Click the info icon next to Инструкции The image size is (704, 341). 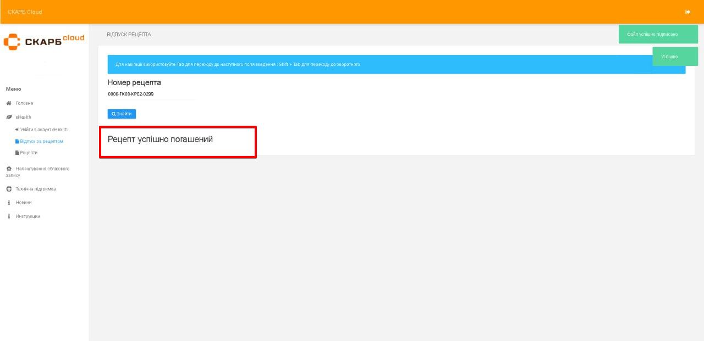pyautogui.click(x=9, y=216)
